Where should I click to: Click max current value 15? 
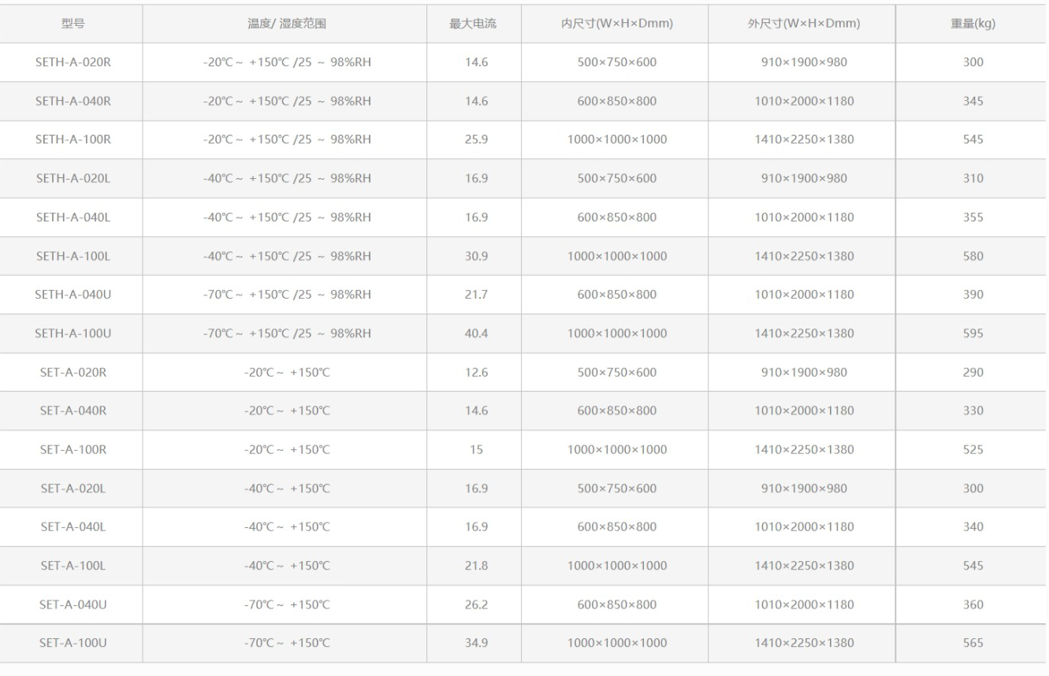point(476,450)
